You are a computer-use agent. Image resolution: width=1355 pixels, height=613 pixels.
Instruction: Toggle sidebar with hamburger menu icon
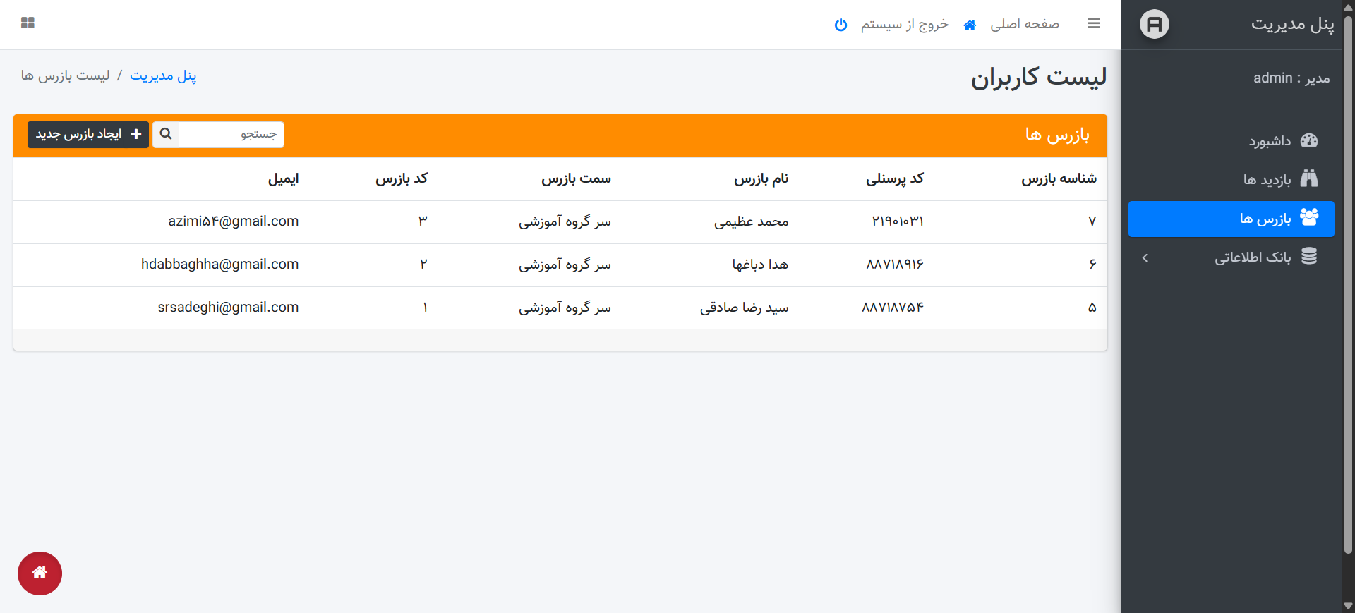(x=1093, y=24)
